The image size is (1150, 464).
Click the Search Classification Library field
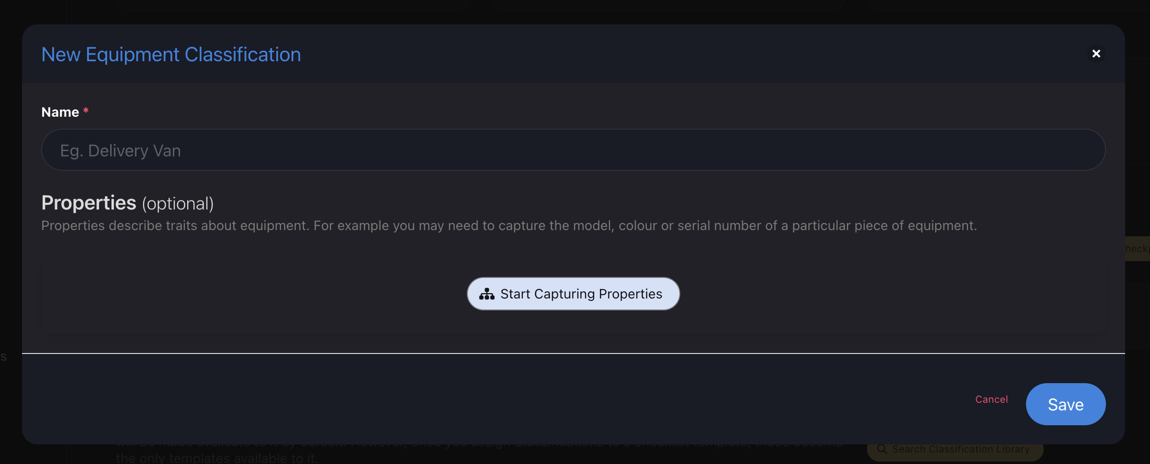(955, 450)
